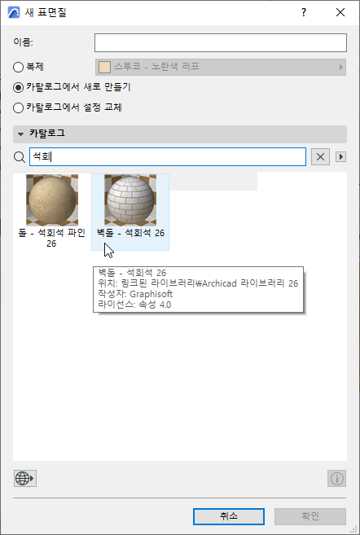
Task: Open the globe catalog source menu
Action: pyautogui.click(x=25, y=478)
